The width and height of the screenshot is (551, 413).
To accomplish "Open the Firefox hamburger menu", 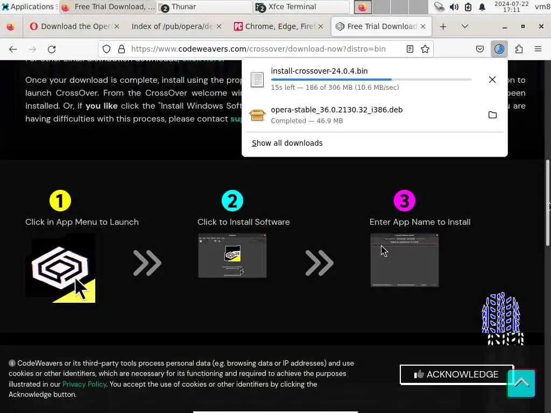I will point(538,49).
